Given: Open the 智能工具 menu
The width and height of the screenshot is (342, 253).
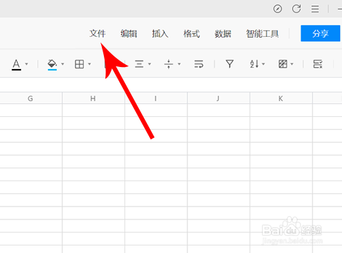Looking at the screenshot, I should pyautogui.click(x=262, y=34).
